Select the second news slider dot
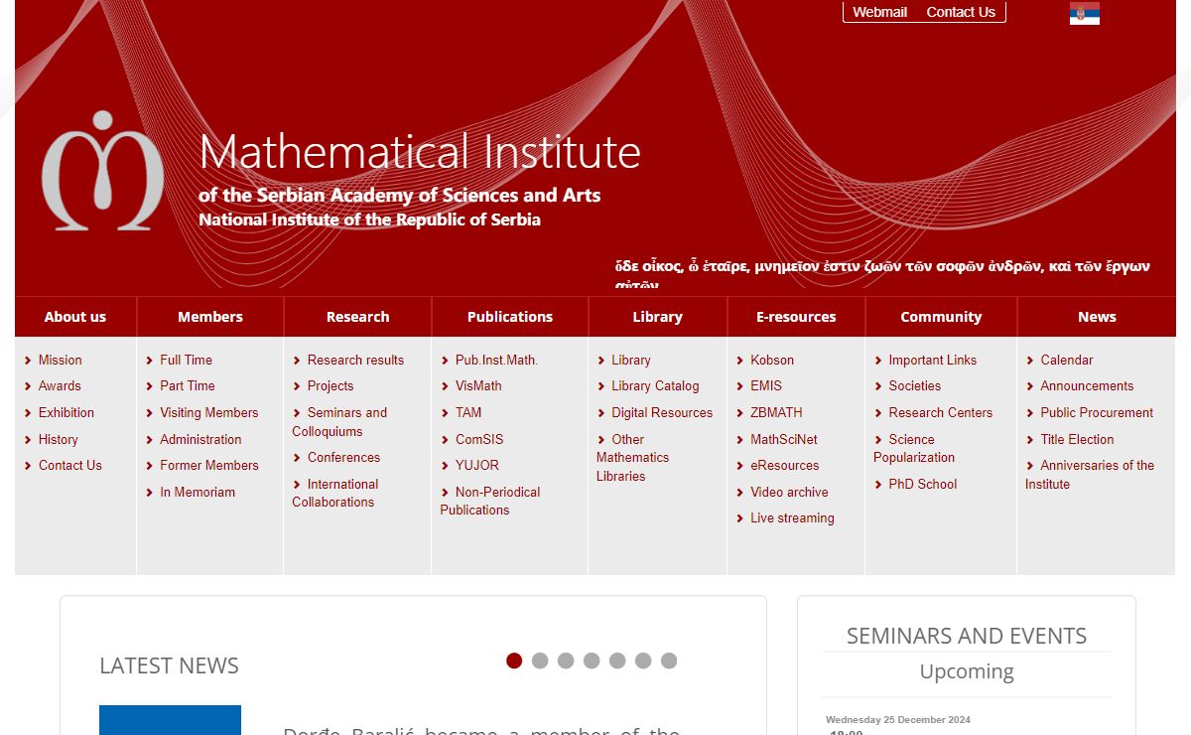Viewport: 1191px width, 735px height. tap(540, 661)
